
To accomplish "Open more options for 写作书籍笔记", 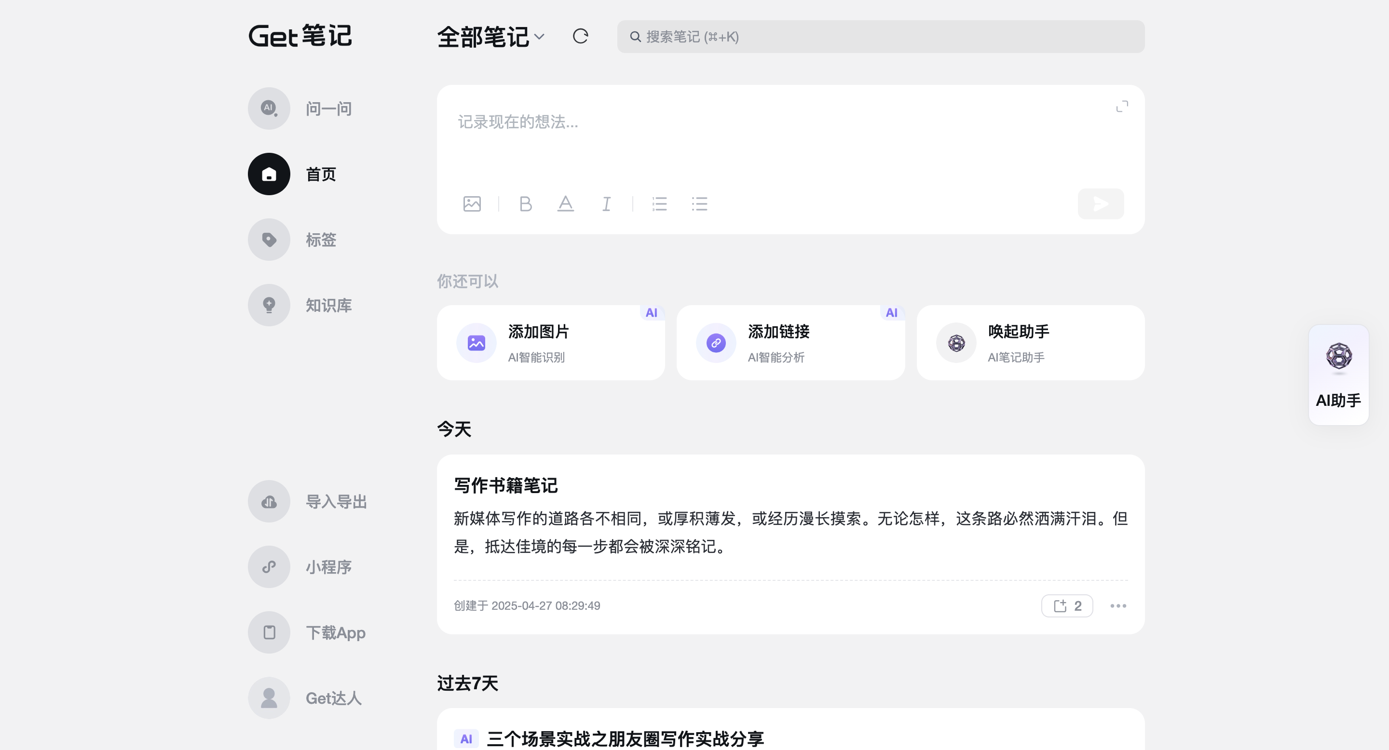I will point(1118,606).
